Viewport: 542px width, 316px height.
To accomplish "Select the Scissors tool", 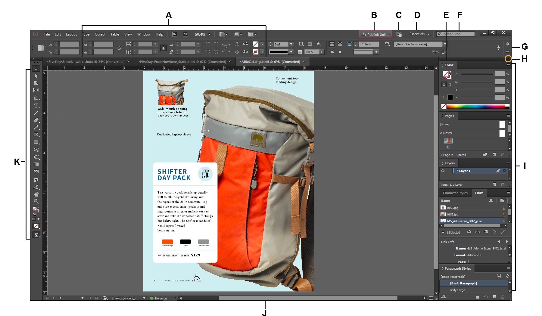I will pyautogui.click(x=36, y=150).
